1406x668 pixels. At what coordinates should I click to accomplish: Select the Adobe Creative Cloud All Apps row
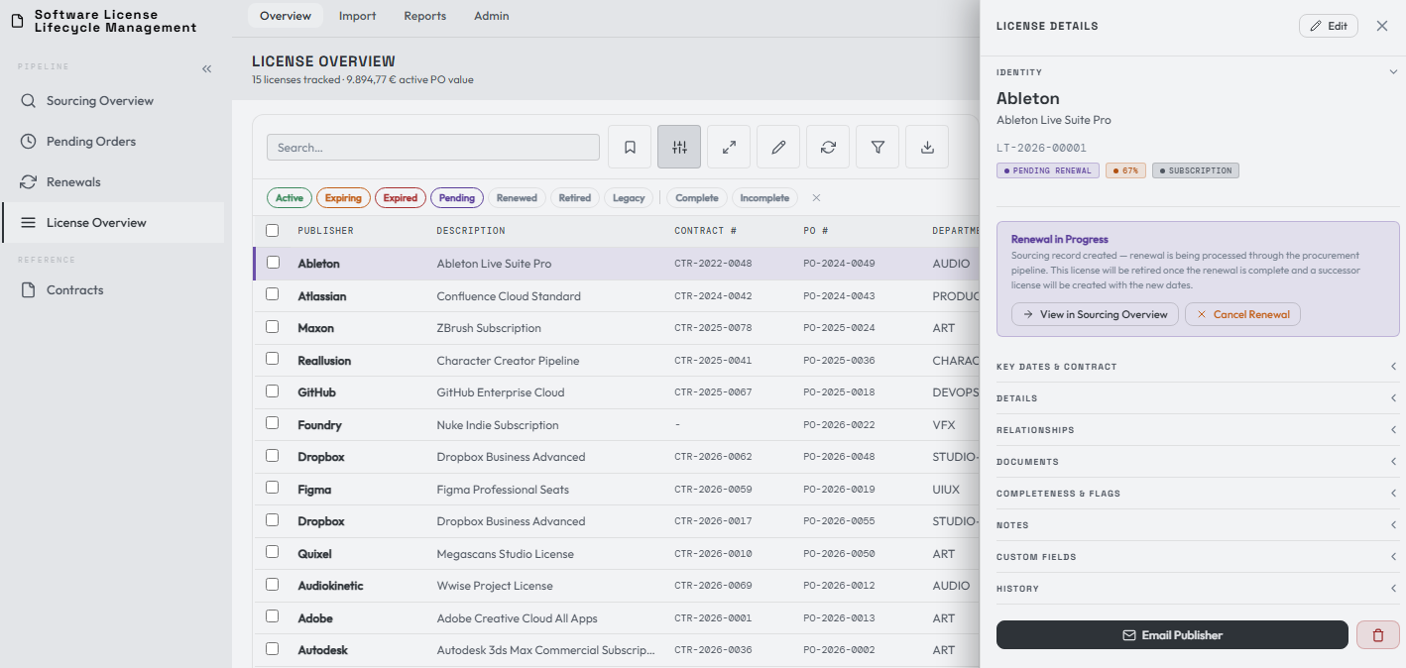(616, 618)
